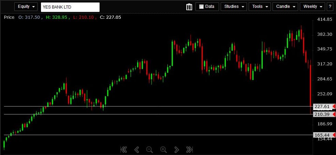
Task: Click the 227.61 price level label
Action: coord(322,107)
